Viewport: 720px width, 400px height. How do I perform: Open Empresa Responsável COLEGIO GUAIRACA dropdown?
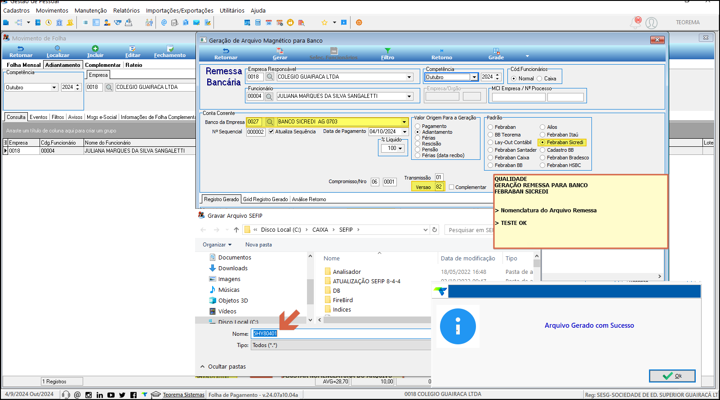click(x=409, y=77)
